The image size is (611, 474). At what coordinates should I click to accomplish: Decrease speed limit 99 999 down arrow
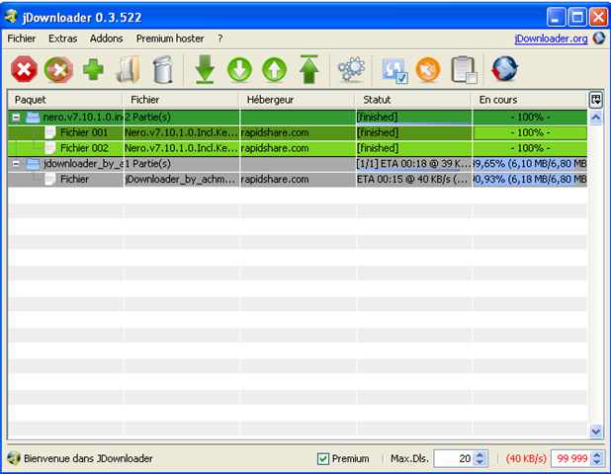(597, 462)
